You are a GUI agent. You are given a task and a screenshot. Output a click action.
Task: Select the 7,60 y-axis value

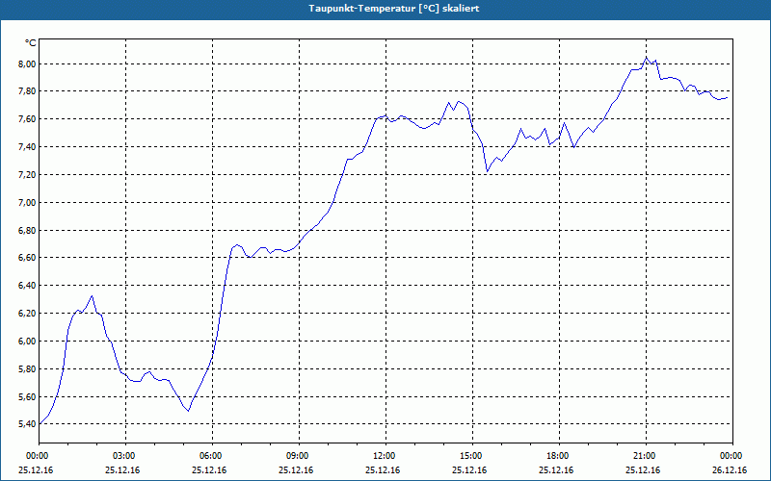pyautogui.click(x=28, y=119)
